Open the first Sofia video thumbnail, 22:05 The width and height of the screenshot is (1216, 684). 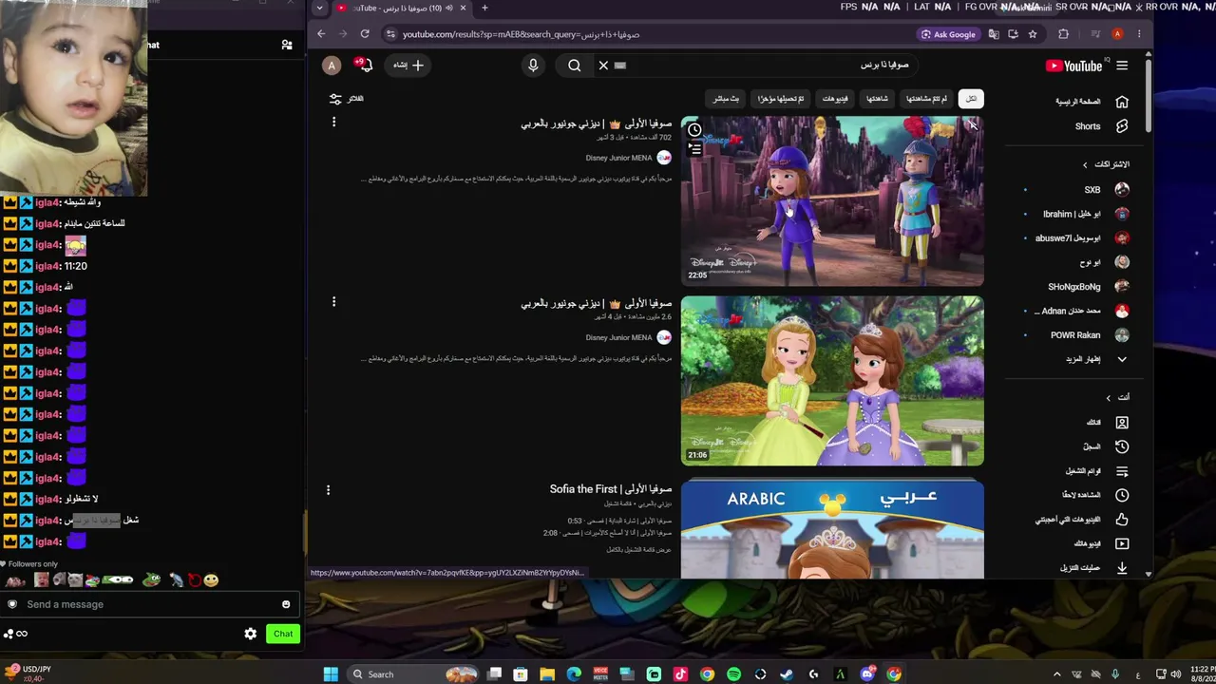click(832, 200)
